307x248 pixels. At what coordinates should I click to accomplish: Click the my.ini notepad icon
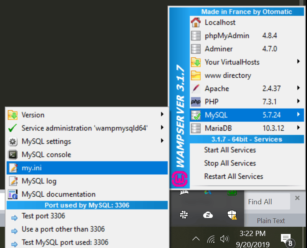click(13, 168)
